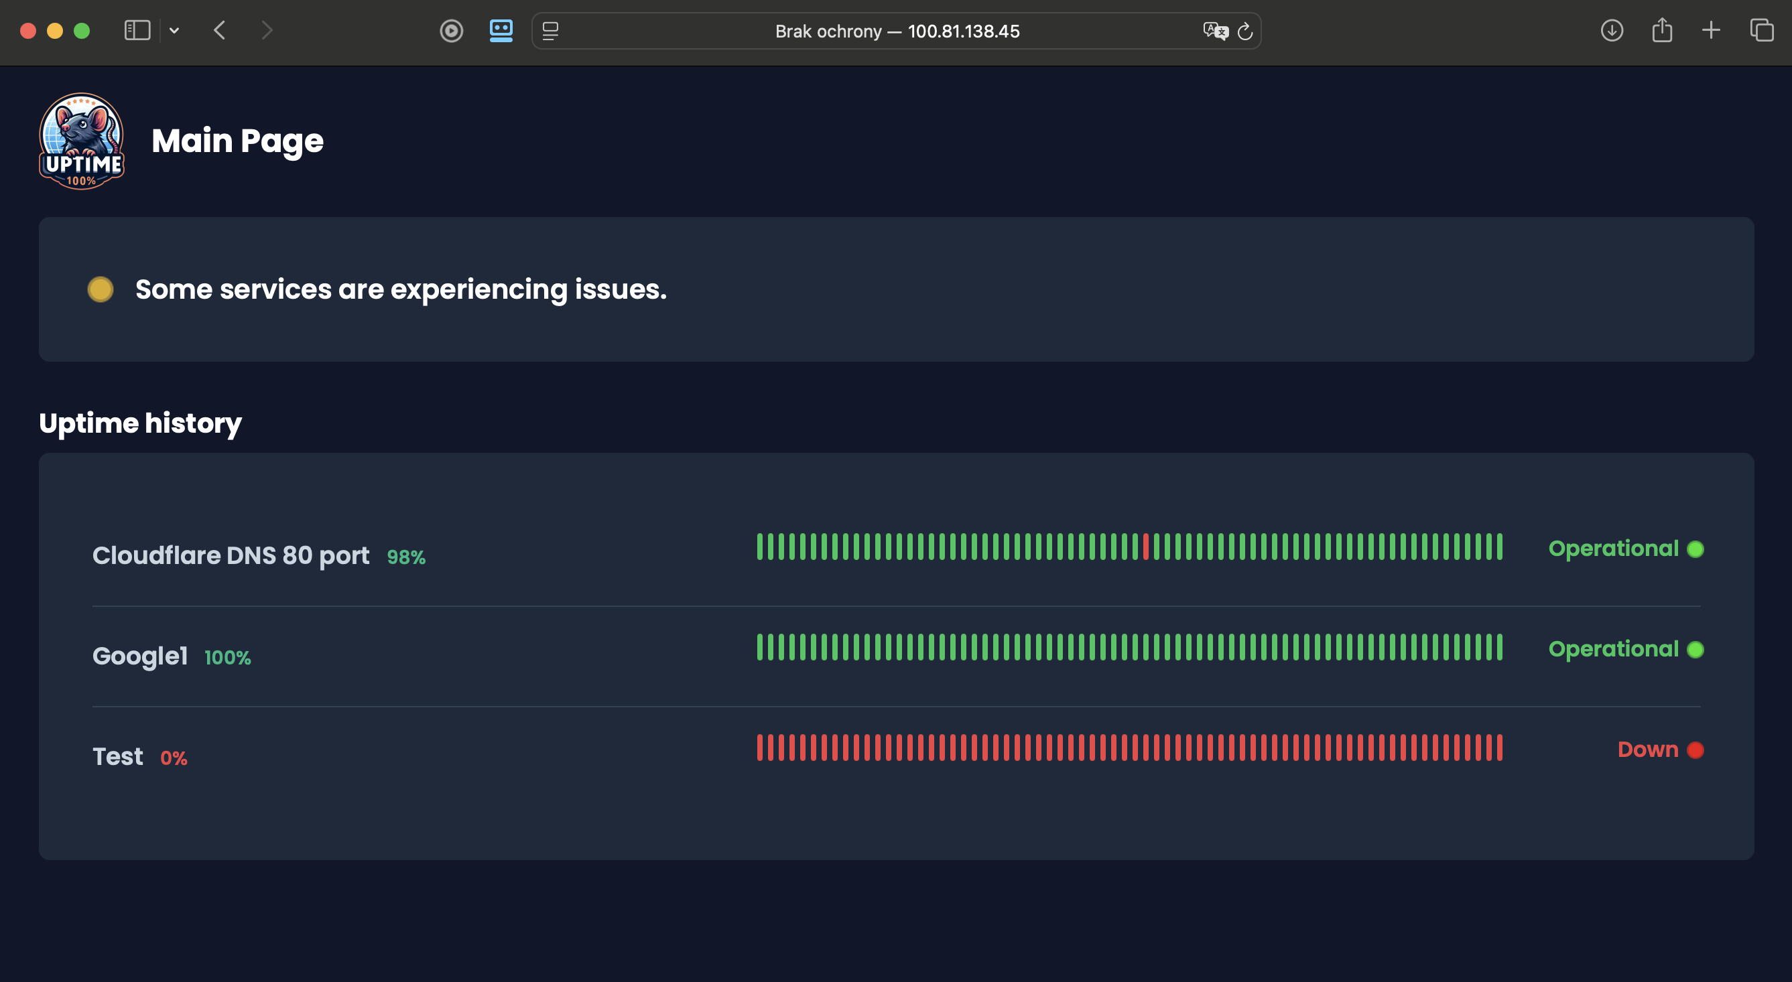
Task: Click the Cloudflare DNS 80 port monitor name
Action: click(x=231, y=556)
